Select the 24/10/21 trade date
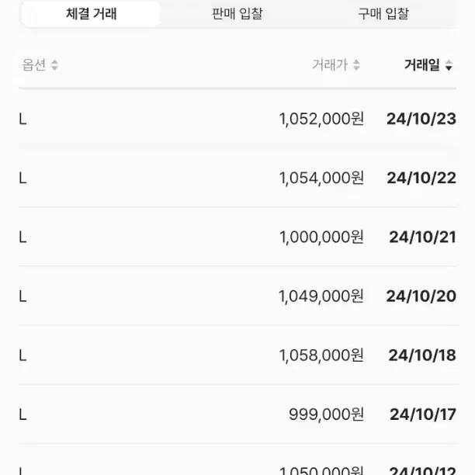475x475 pixels. click(422, 237)
